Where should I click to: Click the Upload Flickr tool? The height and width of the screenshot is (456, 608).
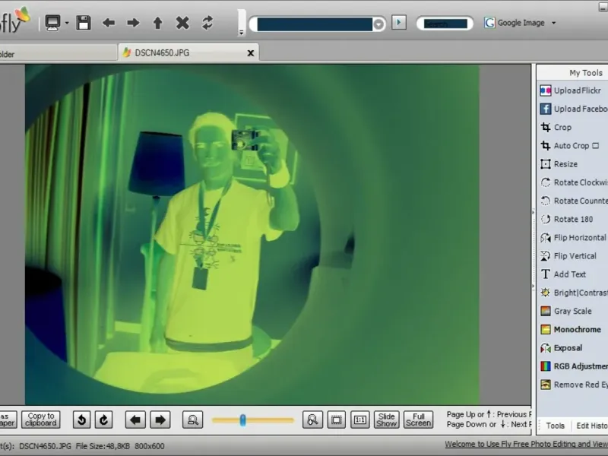576,90
